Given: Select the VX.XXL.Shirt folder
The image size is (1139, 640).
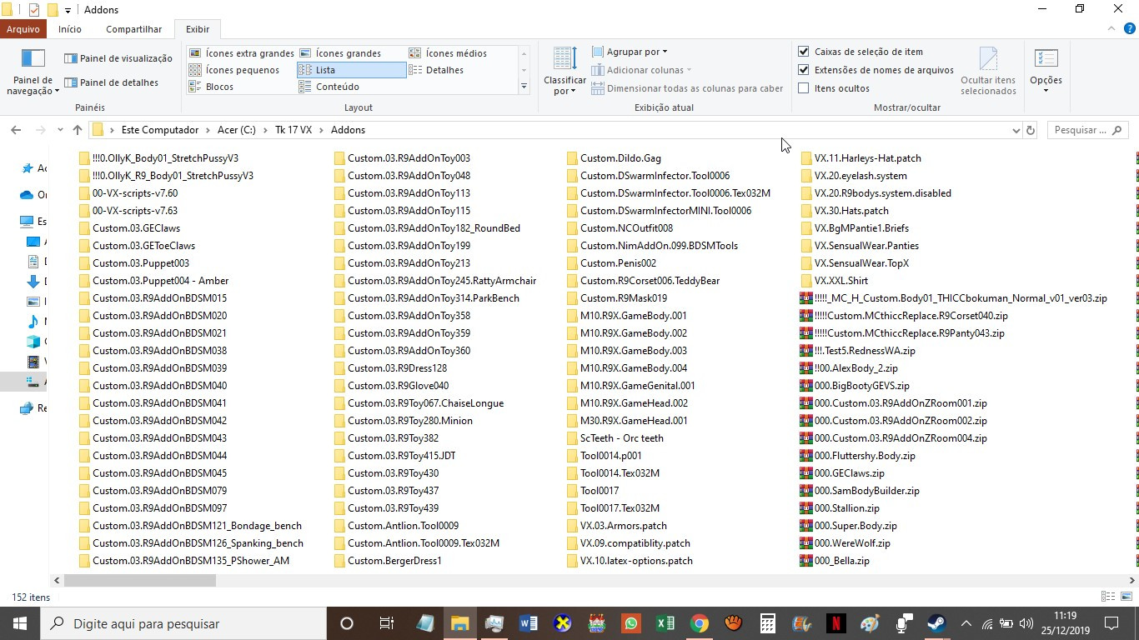Looking at the screenshot, I should (x=840, y=281).
